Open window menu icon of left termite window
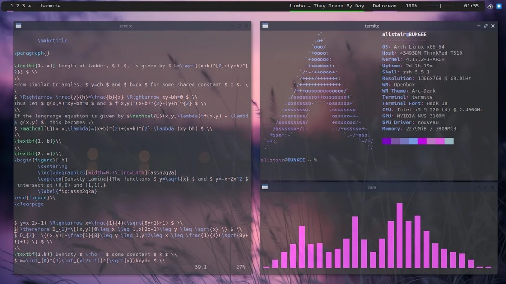Image resolution: width=506 pixels, height=284 pixels. 18,26
